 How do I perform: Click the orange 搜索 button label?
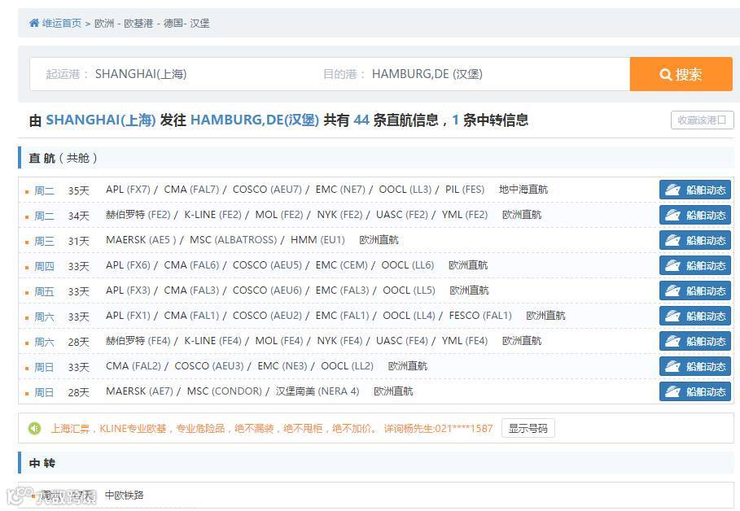689,75
